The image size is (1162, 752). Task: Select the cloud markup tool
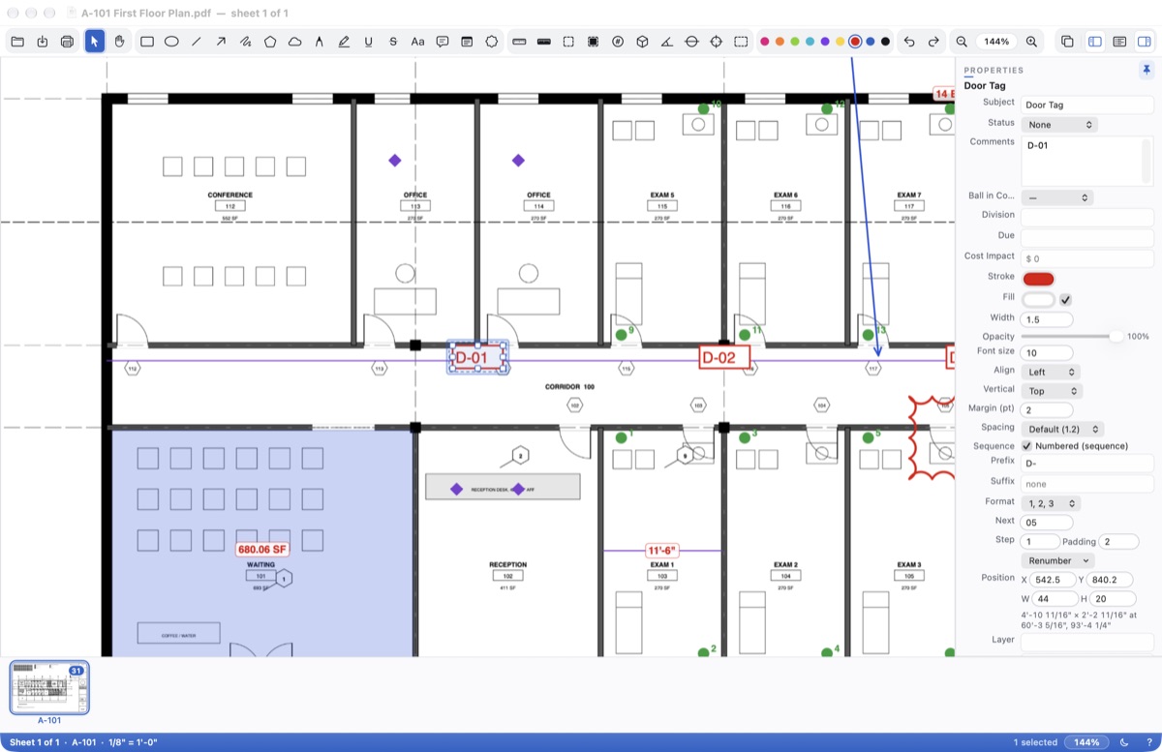[x=295, y=42]
